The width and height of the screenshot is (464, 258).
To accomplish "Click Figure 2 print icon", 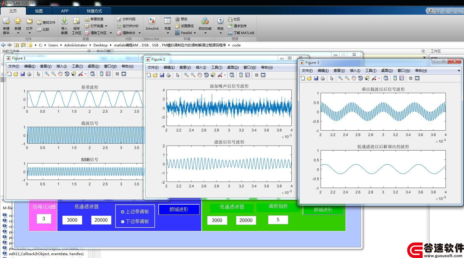I will pos(169,75).
